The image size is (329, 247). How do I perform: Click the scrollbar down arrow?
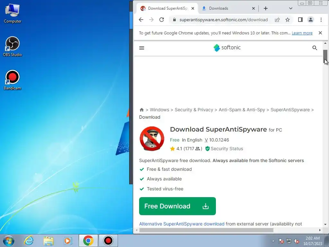(325, 224)
